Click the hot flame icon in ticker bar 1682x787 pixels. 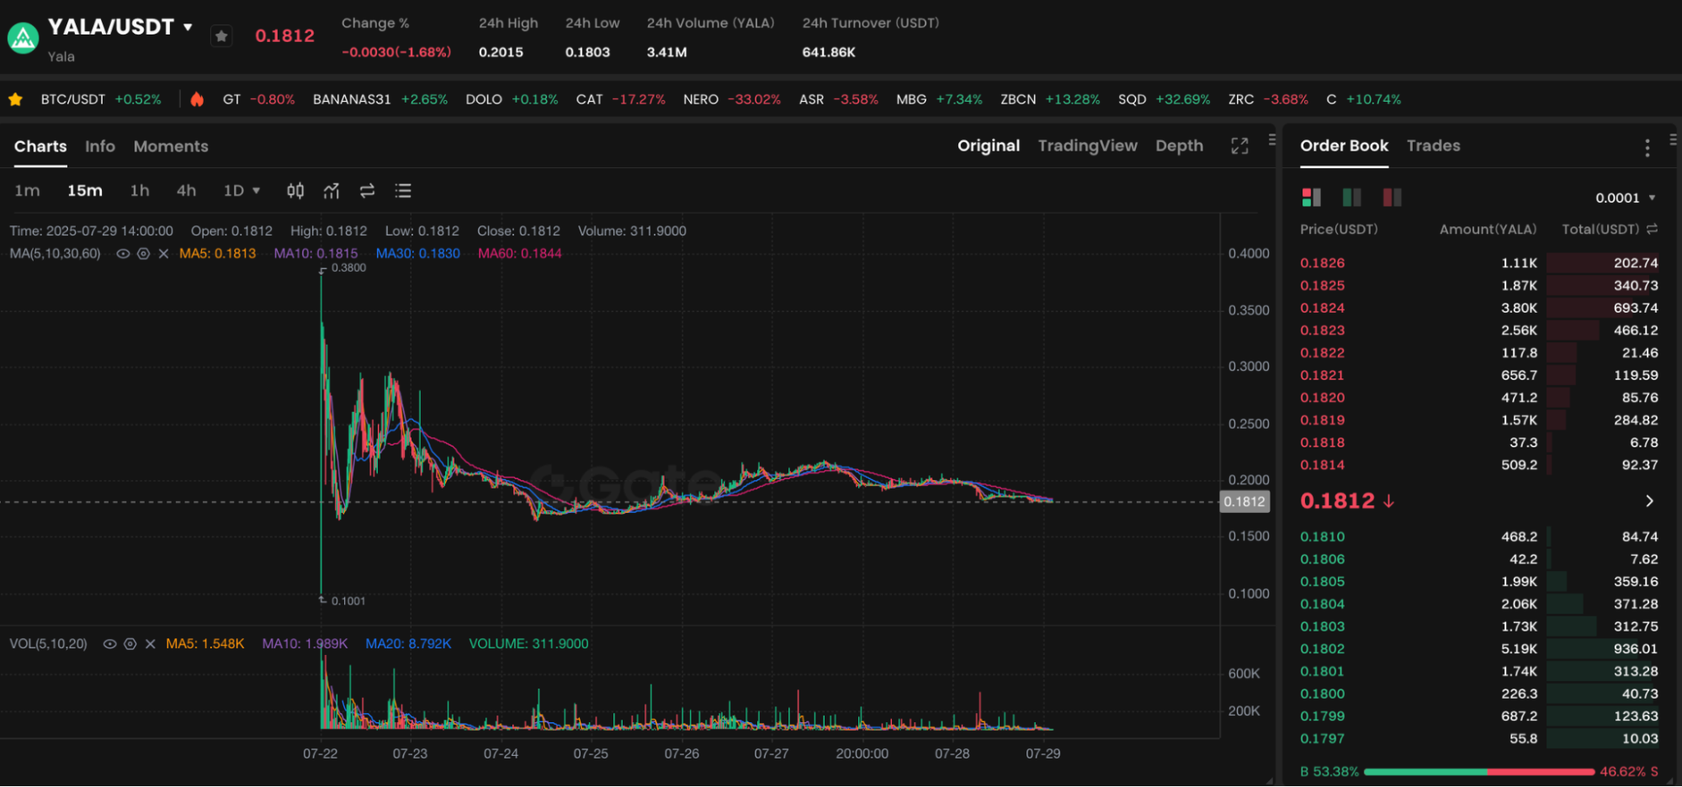tap(197, 99)
